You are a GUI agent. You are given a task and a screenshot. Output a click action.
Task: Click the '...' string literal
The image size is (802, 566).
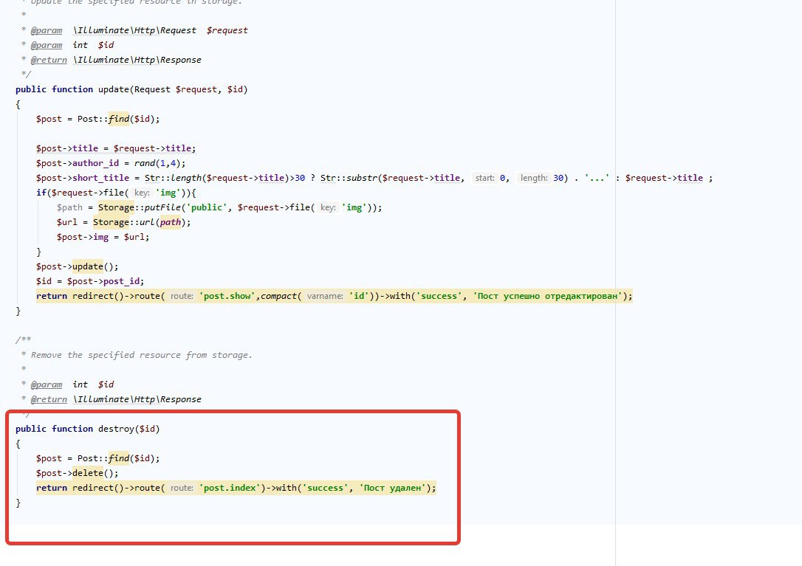597,178
